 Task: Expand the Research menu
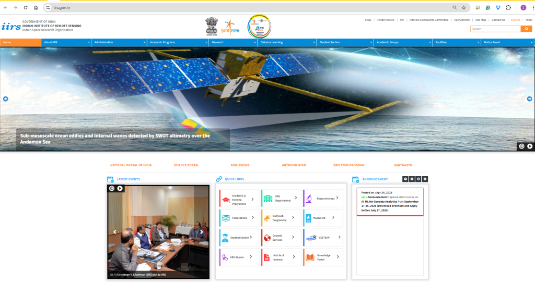(x=233, y=43)
